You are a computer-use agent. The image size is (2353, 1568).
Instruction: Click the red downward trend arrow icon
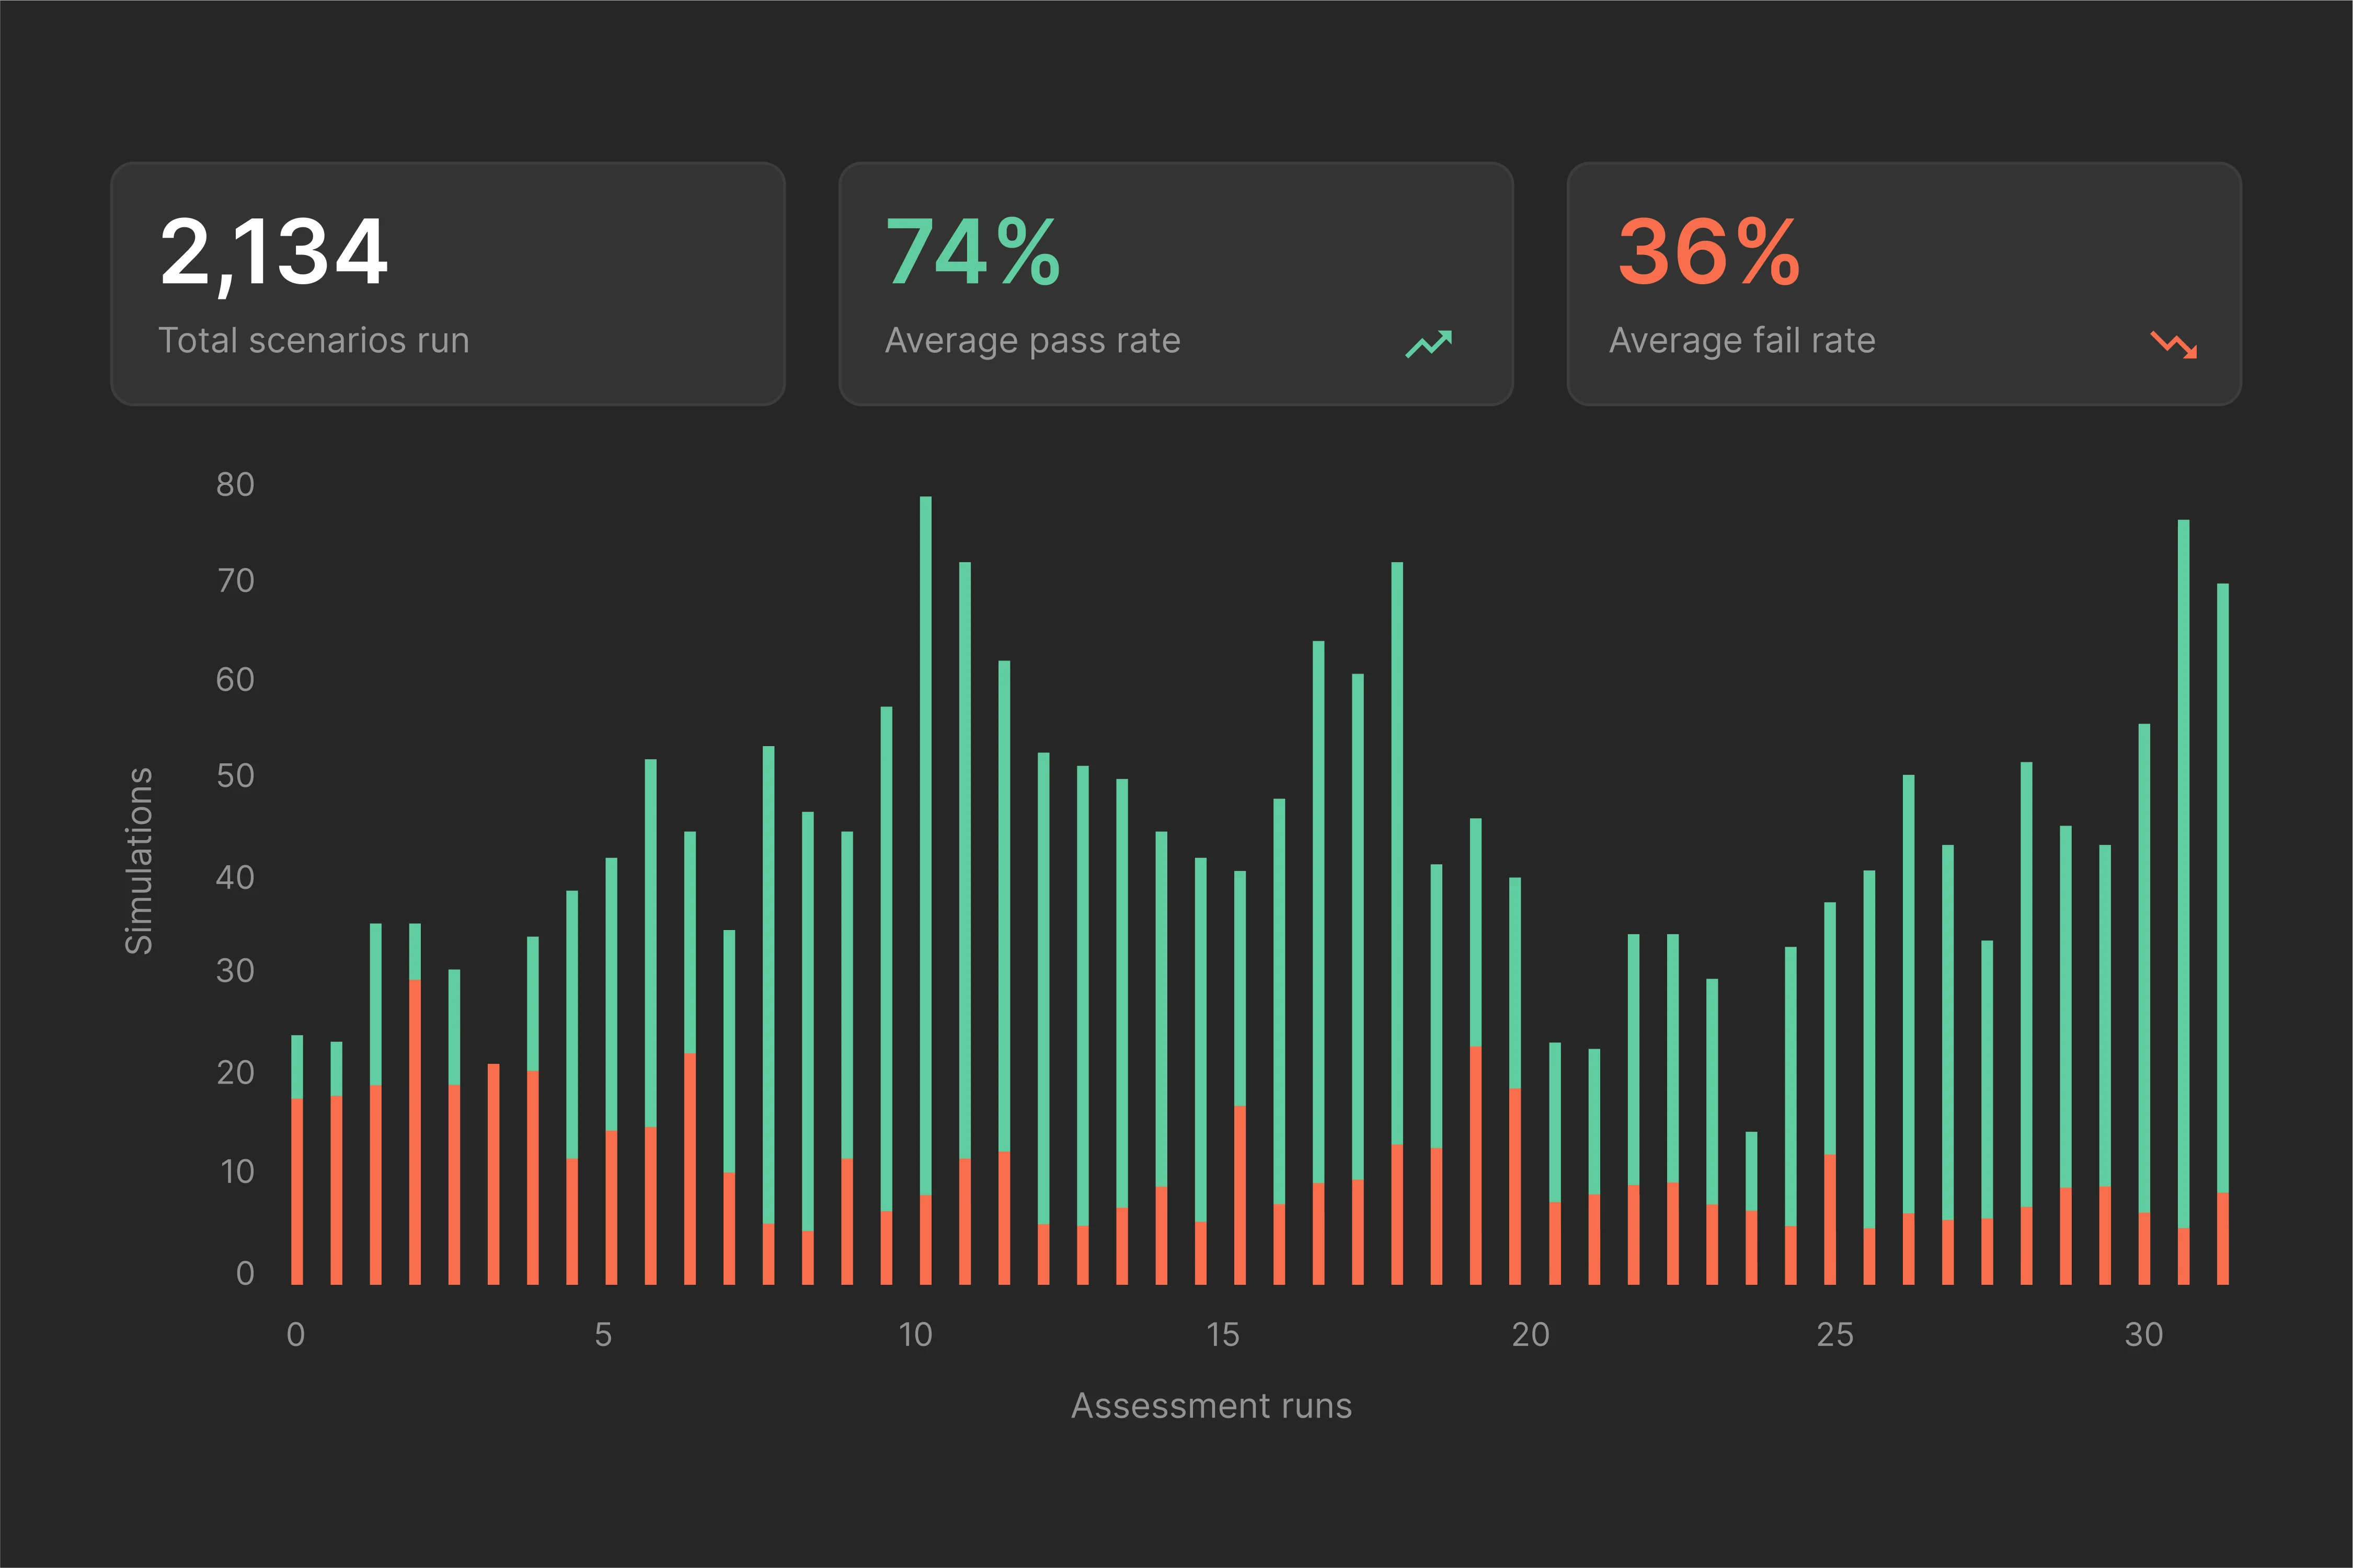click(x=2173, y=344)
